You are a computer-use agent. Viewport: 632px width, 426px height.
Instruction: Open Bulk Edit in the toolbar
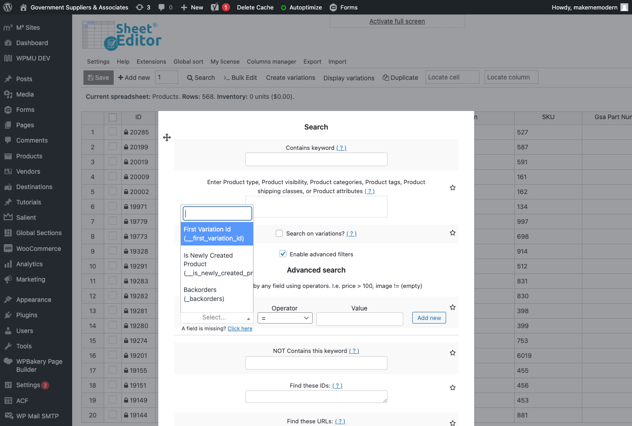[x=240, y=78]
